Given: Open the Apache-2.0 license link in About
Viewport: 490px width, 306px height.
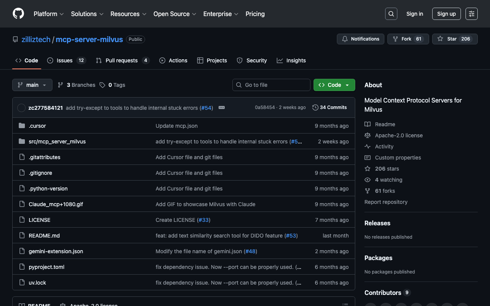Looking at the screenshot, I should (399, 135).
